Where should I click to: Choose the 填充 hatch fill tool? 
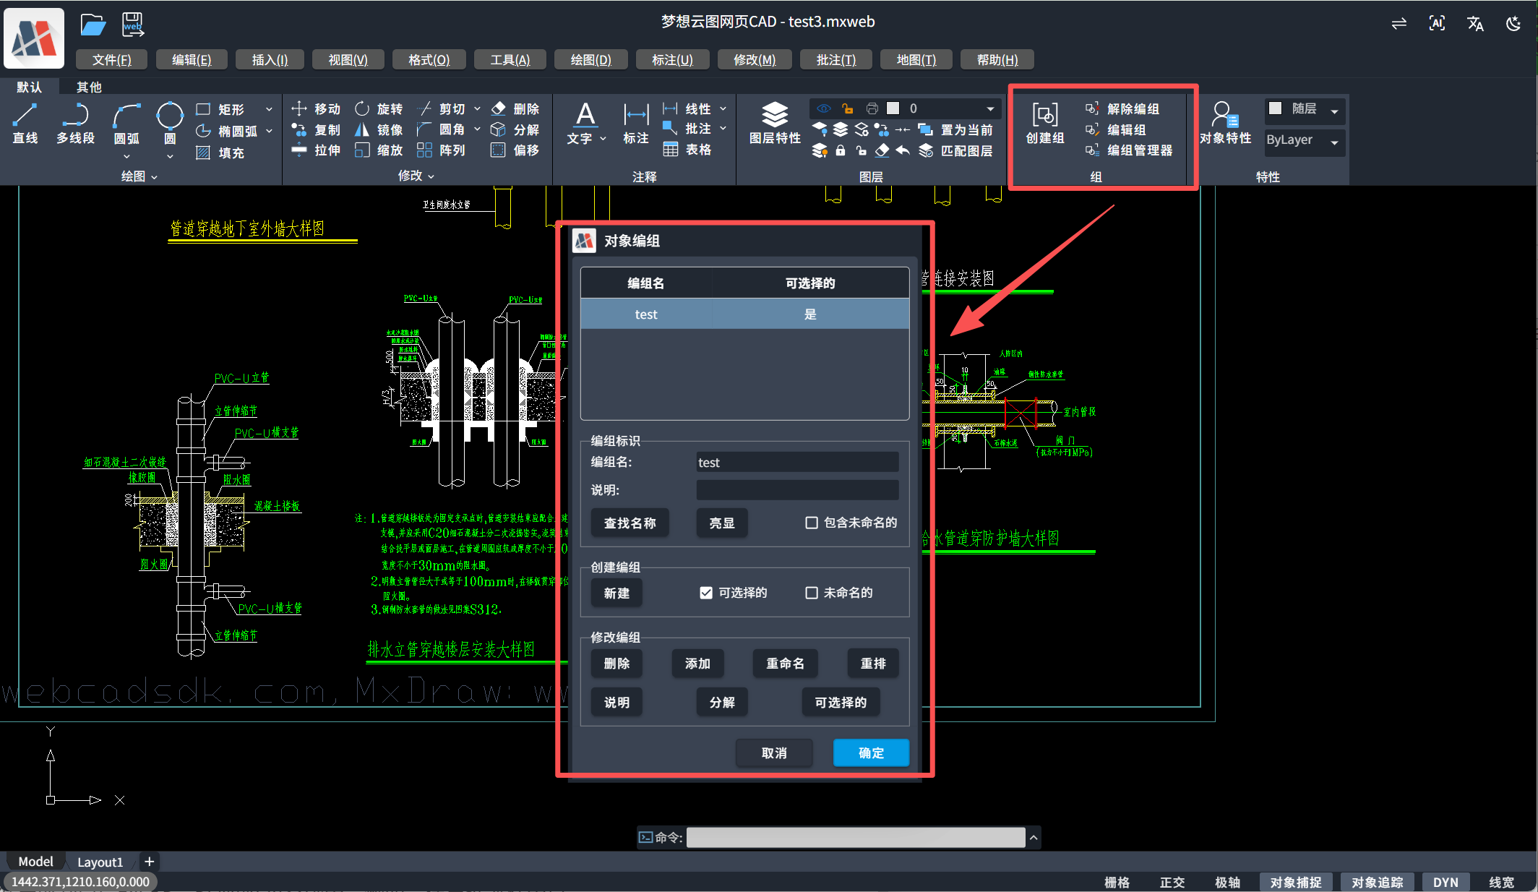[x=221, y=153]
